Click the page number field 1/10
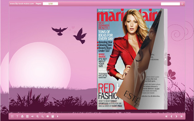194x121 pixels. (x=51, y=4)
